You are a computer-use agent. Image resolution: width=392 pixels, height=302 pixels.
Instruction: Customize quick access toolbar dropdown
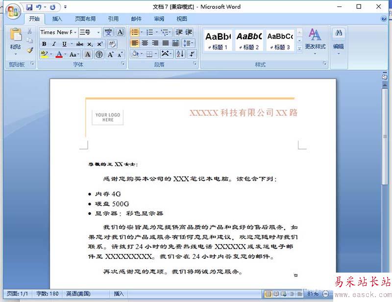click(65, 7)
